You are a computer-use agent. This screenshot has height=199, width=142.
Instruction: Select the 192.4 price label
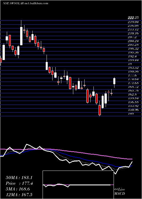click(132, 56)
